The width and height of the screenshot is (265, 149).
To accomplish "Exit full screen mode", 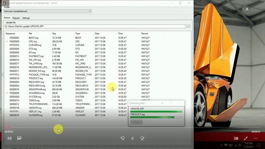I will 246,138.
